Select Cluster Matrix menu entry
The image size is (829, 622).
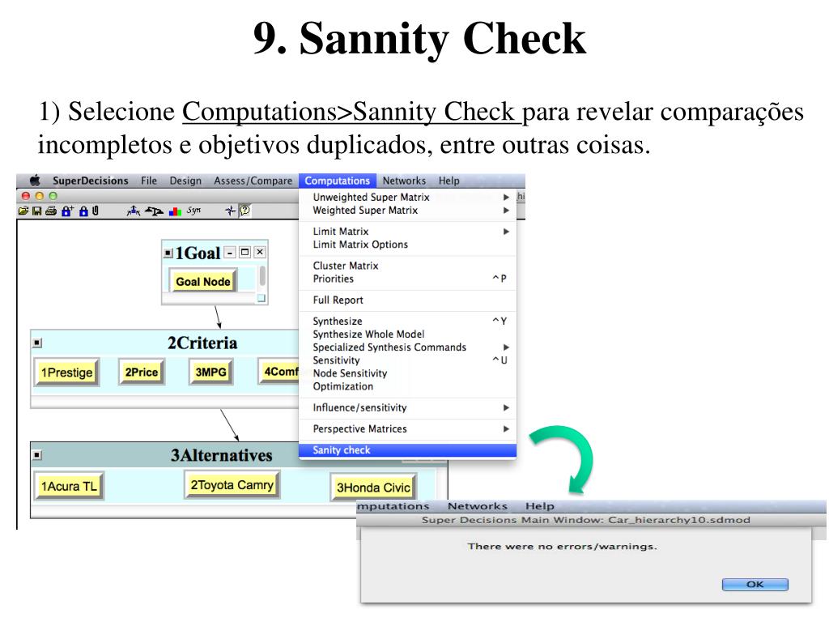point(408,266)
